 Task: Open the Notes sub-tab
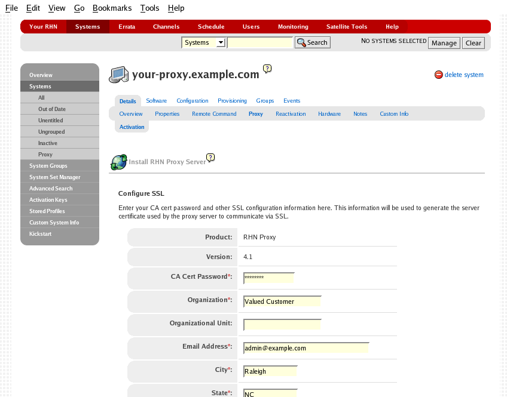coord(360,114)
